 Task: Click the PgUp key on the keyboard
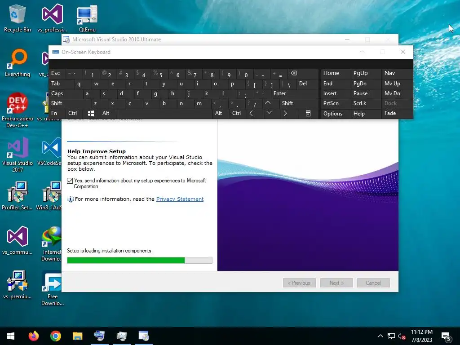[366, 73]
